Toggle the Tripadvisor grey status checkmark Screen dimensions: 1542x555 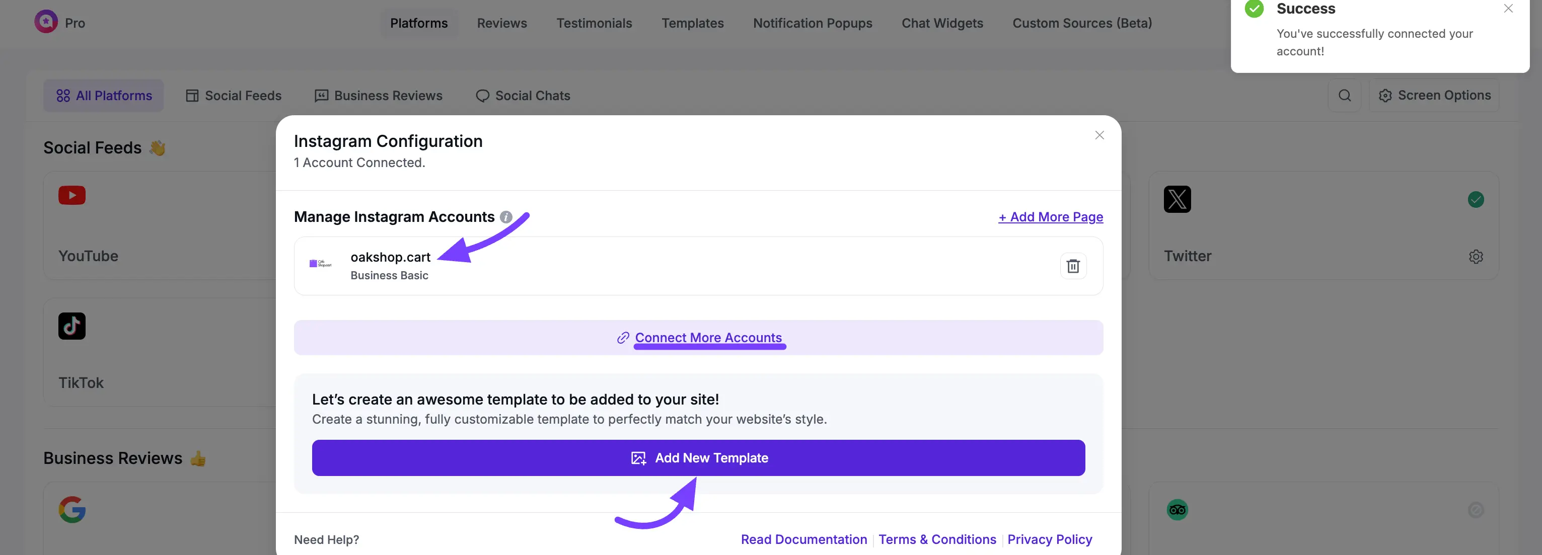click(x=1476, y=510)
